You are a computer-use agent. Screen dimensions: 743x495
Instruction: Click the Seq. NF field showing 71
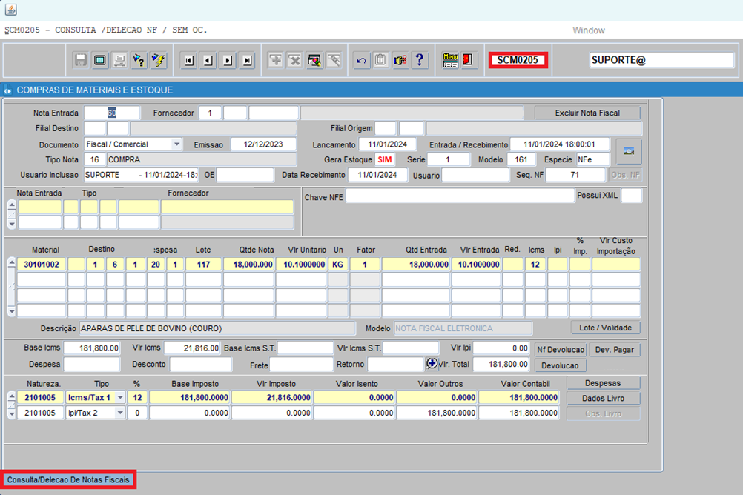[x=575, y=175]
